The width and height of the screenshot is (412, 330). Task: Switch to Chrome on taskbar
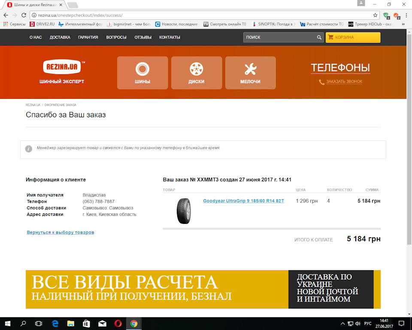(134, 324)
